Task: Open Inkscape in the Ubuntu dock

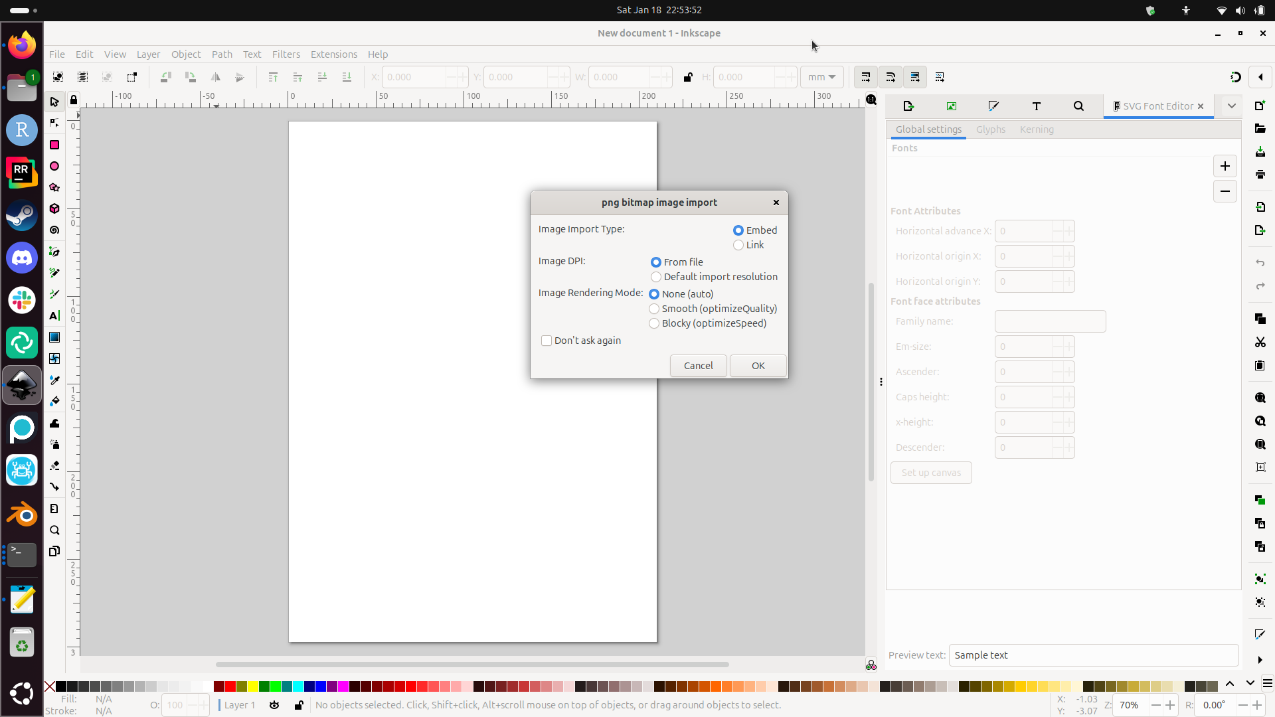Action: (x=22, y=385)
